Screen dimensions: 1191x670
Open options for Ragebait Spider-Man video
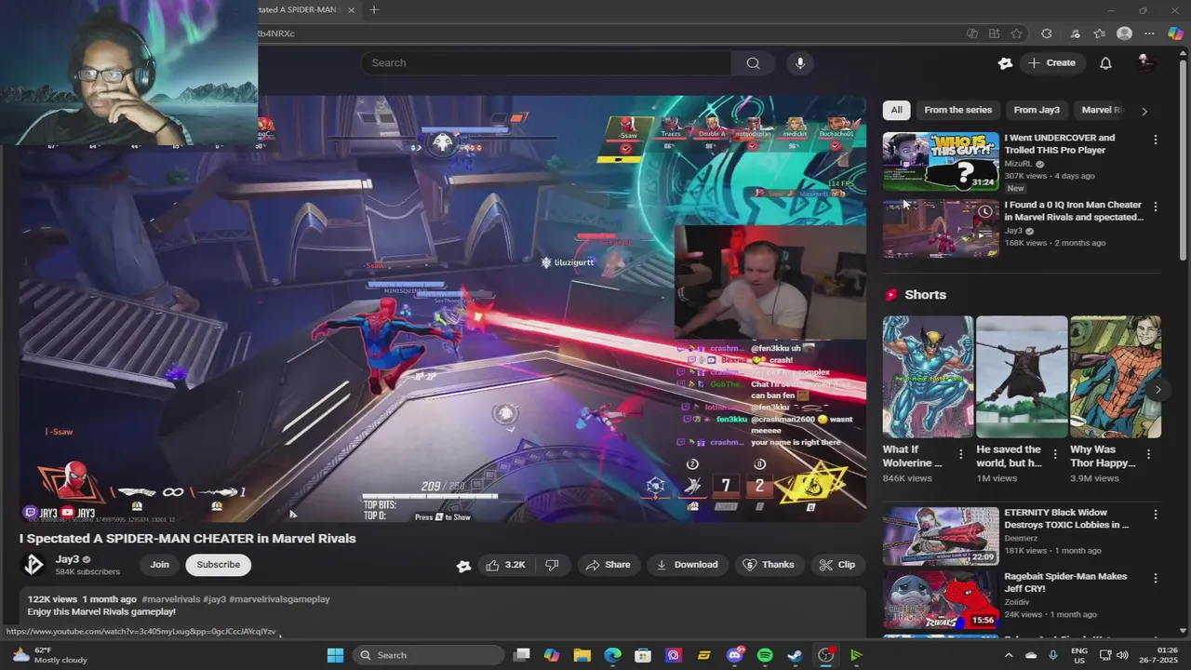1156,578
